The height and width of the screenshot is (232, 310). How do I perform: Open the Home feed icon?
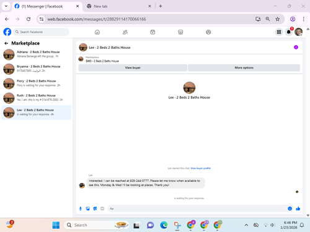(97, 32)
